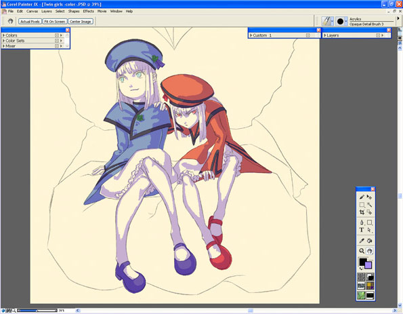Open the File menu
The height and width of the screenshot is (314, 403).
tap(11, 12)
